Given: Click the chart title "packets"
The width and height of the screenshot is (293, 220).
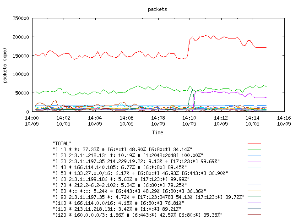Looking at the screenshot, I should (x=157, y=9).
